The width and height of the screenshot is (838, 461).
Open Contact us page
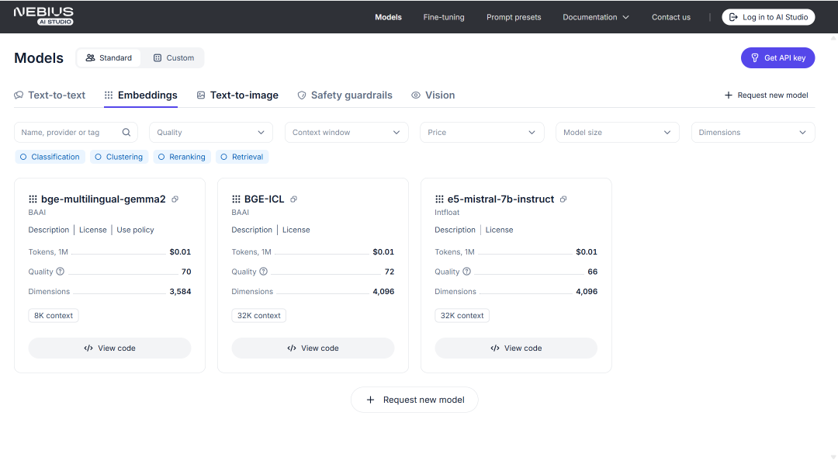point(670,17)
